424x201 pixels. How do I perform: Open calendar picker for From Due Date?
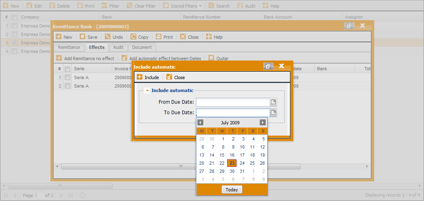pos(273,102)
